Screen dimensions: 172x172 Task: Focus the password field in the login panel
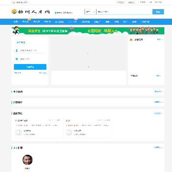pyautogui.click(x=30, y=59)
